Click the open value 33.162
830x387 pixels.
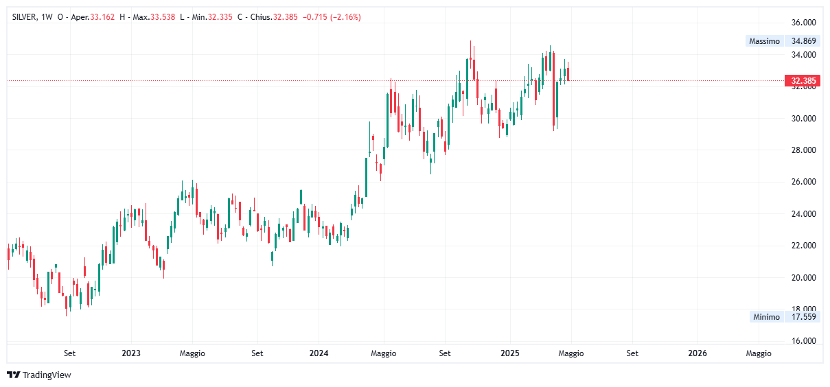pos(101,17)
